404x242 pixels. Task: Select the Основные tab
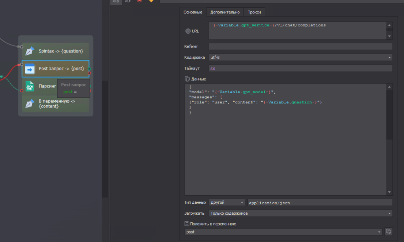click(x=193, y=12)
